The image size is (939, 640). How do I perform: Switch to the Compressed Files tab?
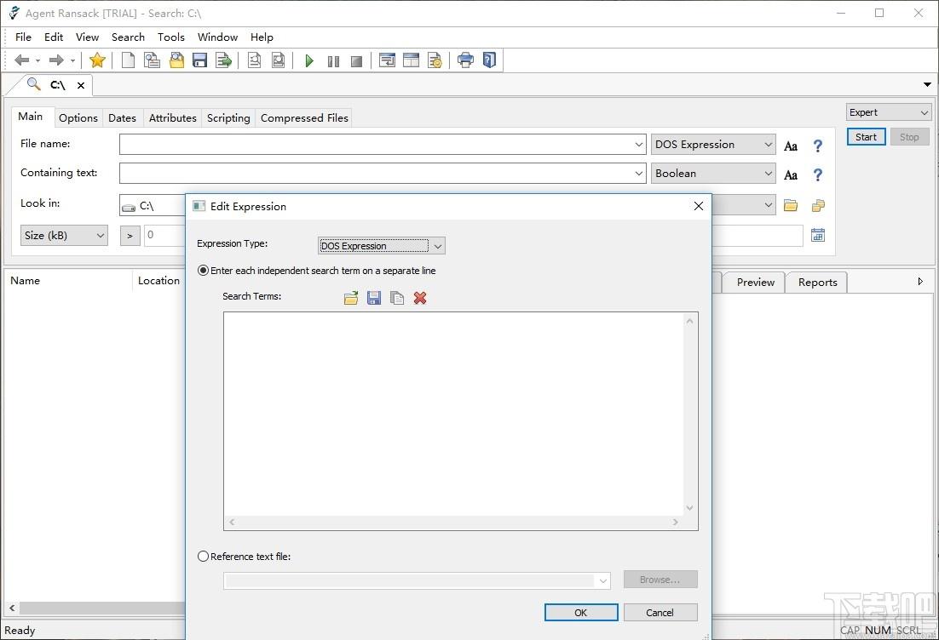(304, 117)
